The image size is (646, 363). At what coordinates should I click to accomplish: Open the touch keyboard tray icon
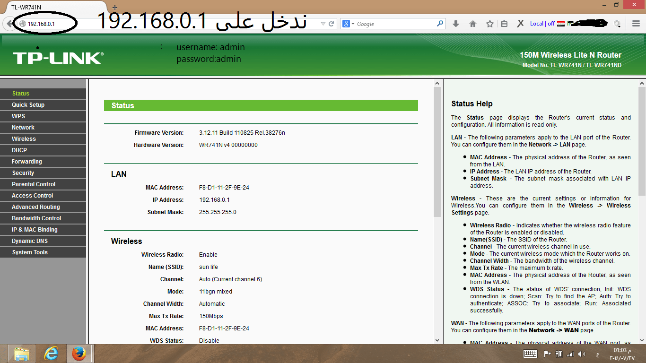530,354
